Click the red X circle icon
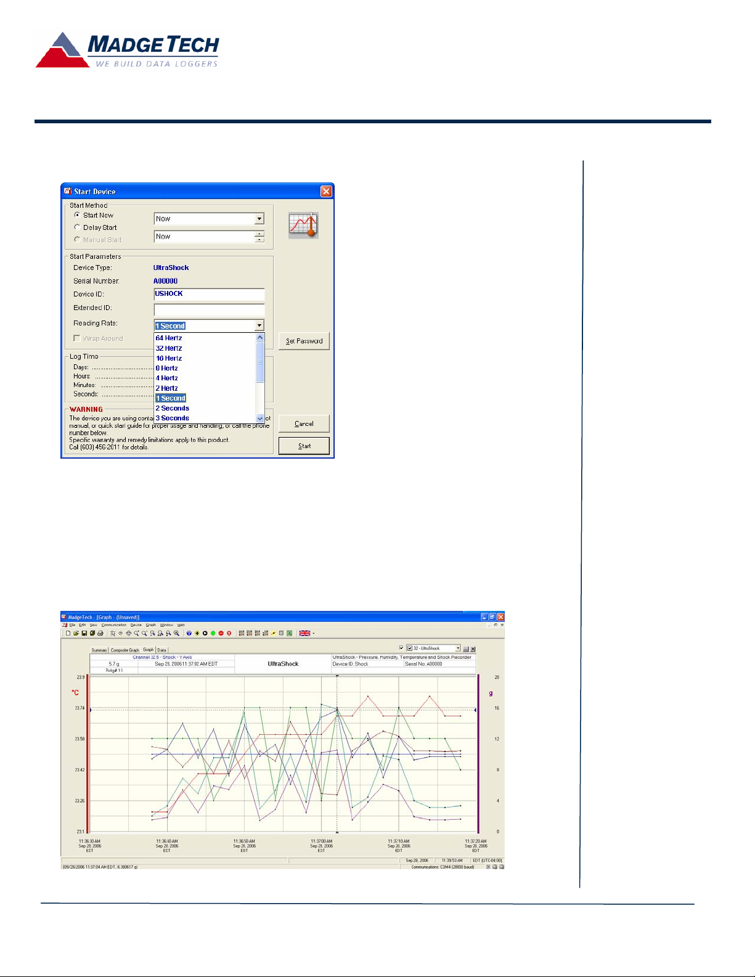 pyautogui.click(x=229, y=633)
